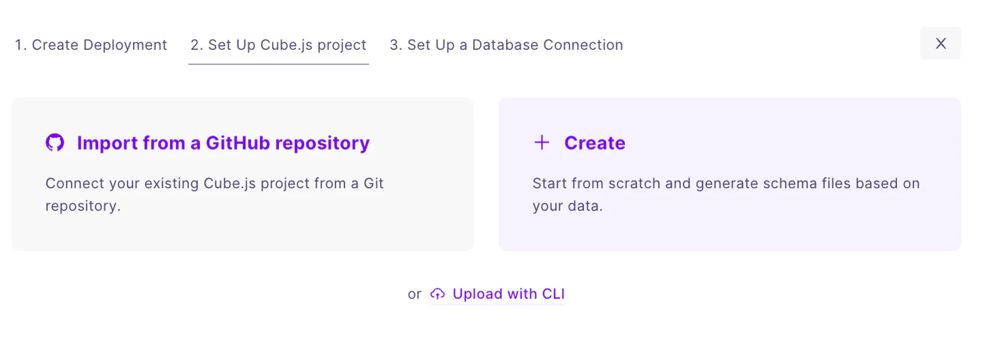The width and height of the screenshot is (985, 339).
Task: Go to the Create Deployment step
Action: tap(91, 45)
